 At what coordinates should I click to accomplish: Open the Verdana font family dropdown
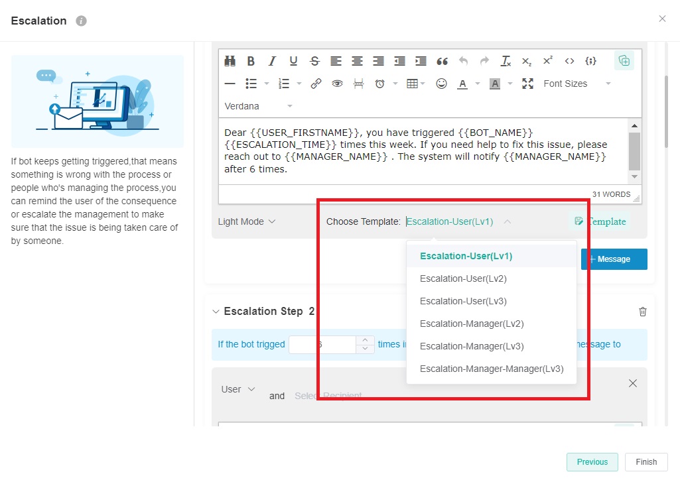pos(258,106)
